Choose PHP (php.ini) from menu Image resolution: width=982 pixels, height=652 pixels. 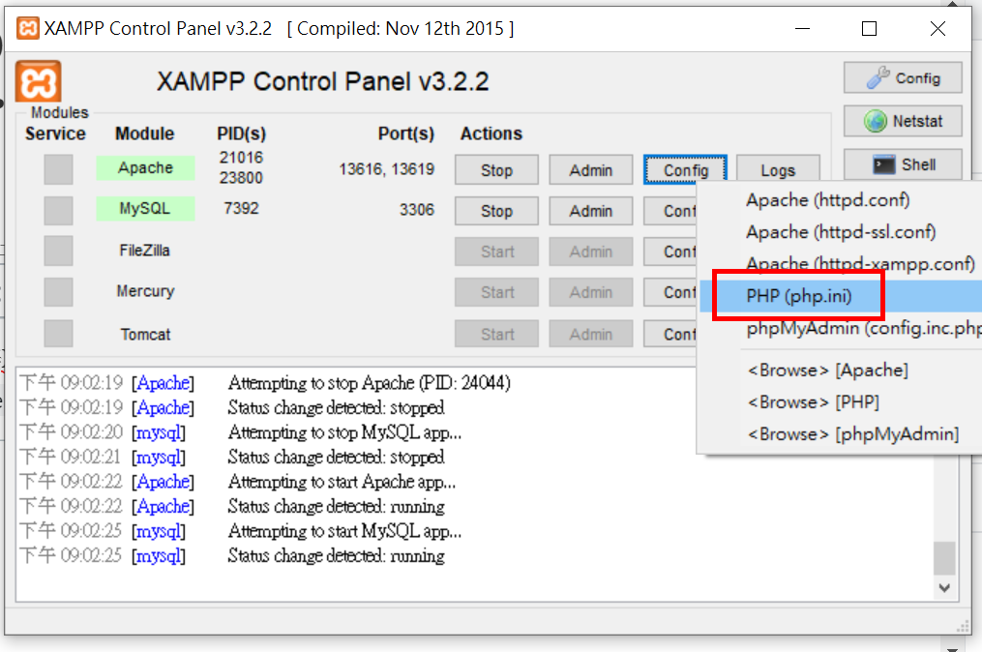[839, 296]
